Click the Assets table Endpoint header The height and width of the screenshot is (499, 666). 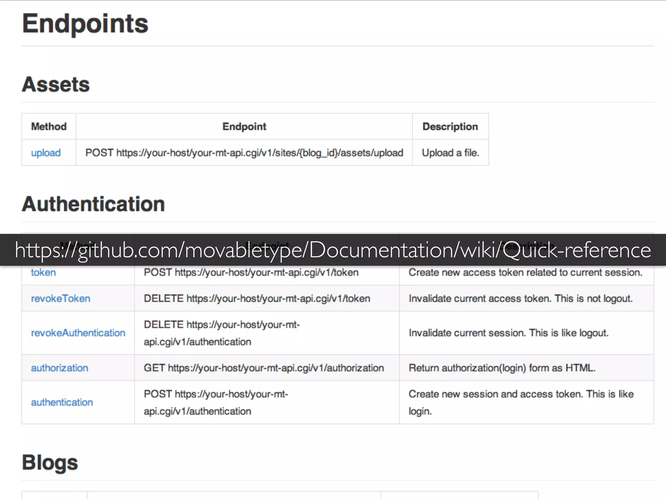tap(244, 126)
